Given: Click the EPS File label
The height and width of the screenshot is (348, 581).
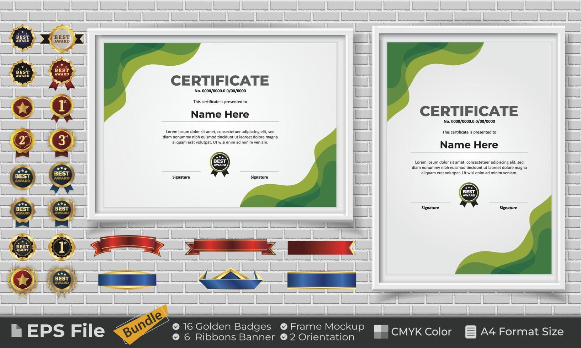Looking at the screenshot, I should (x=66, y=331).
